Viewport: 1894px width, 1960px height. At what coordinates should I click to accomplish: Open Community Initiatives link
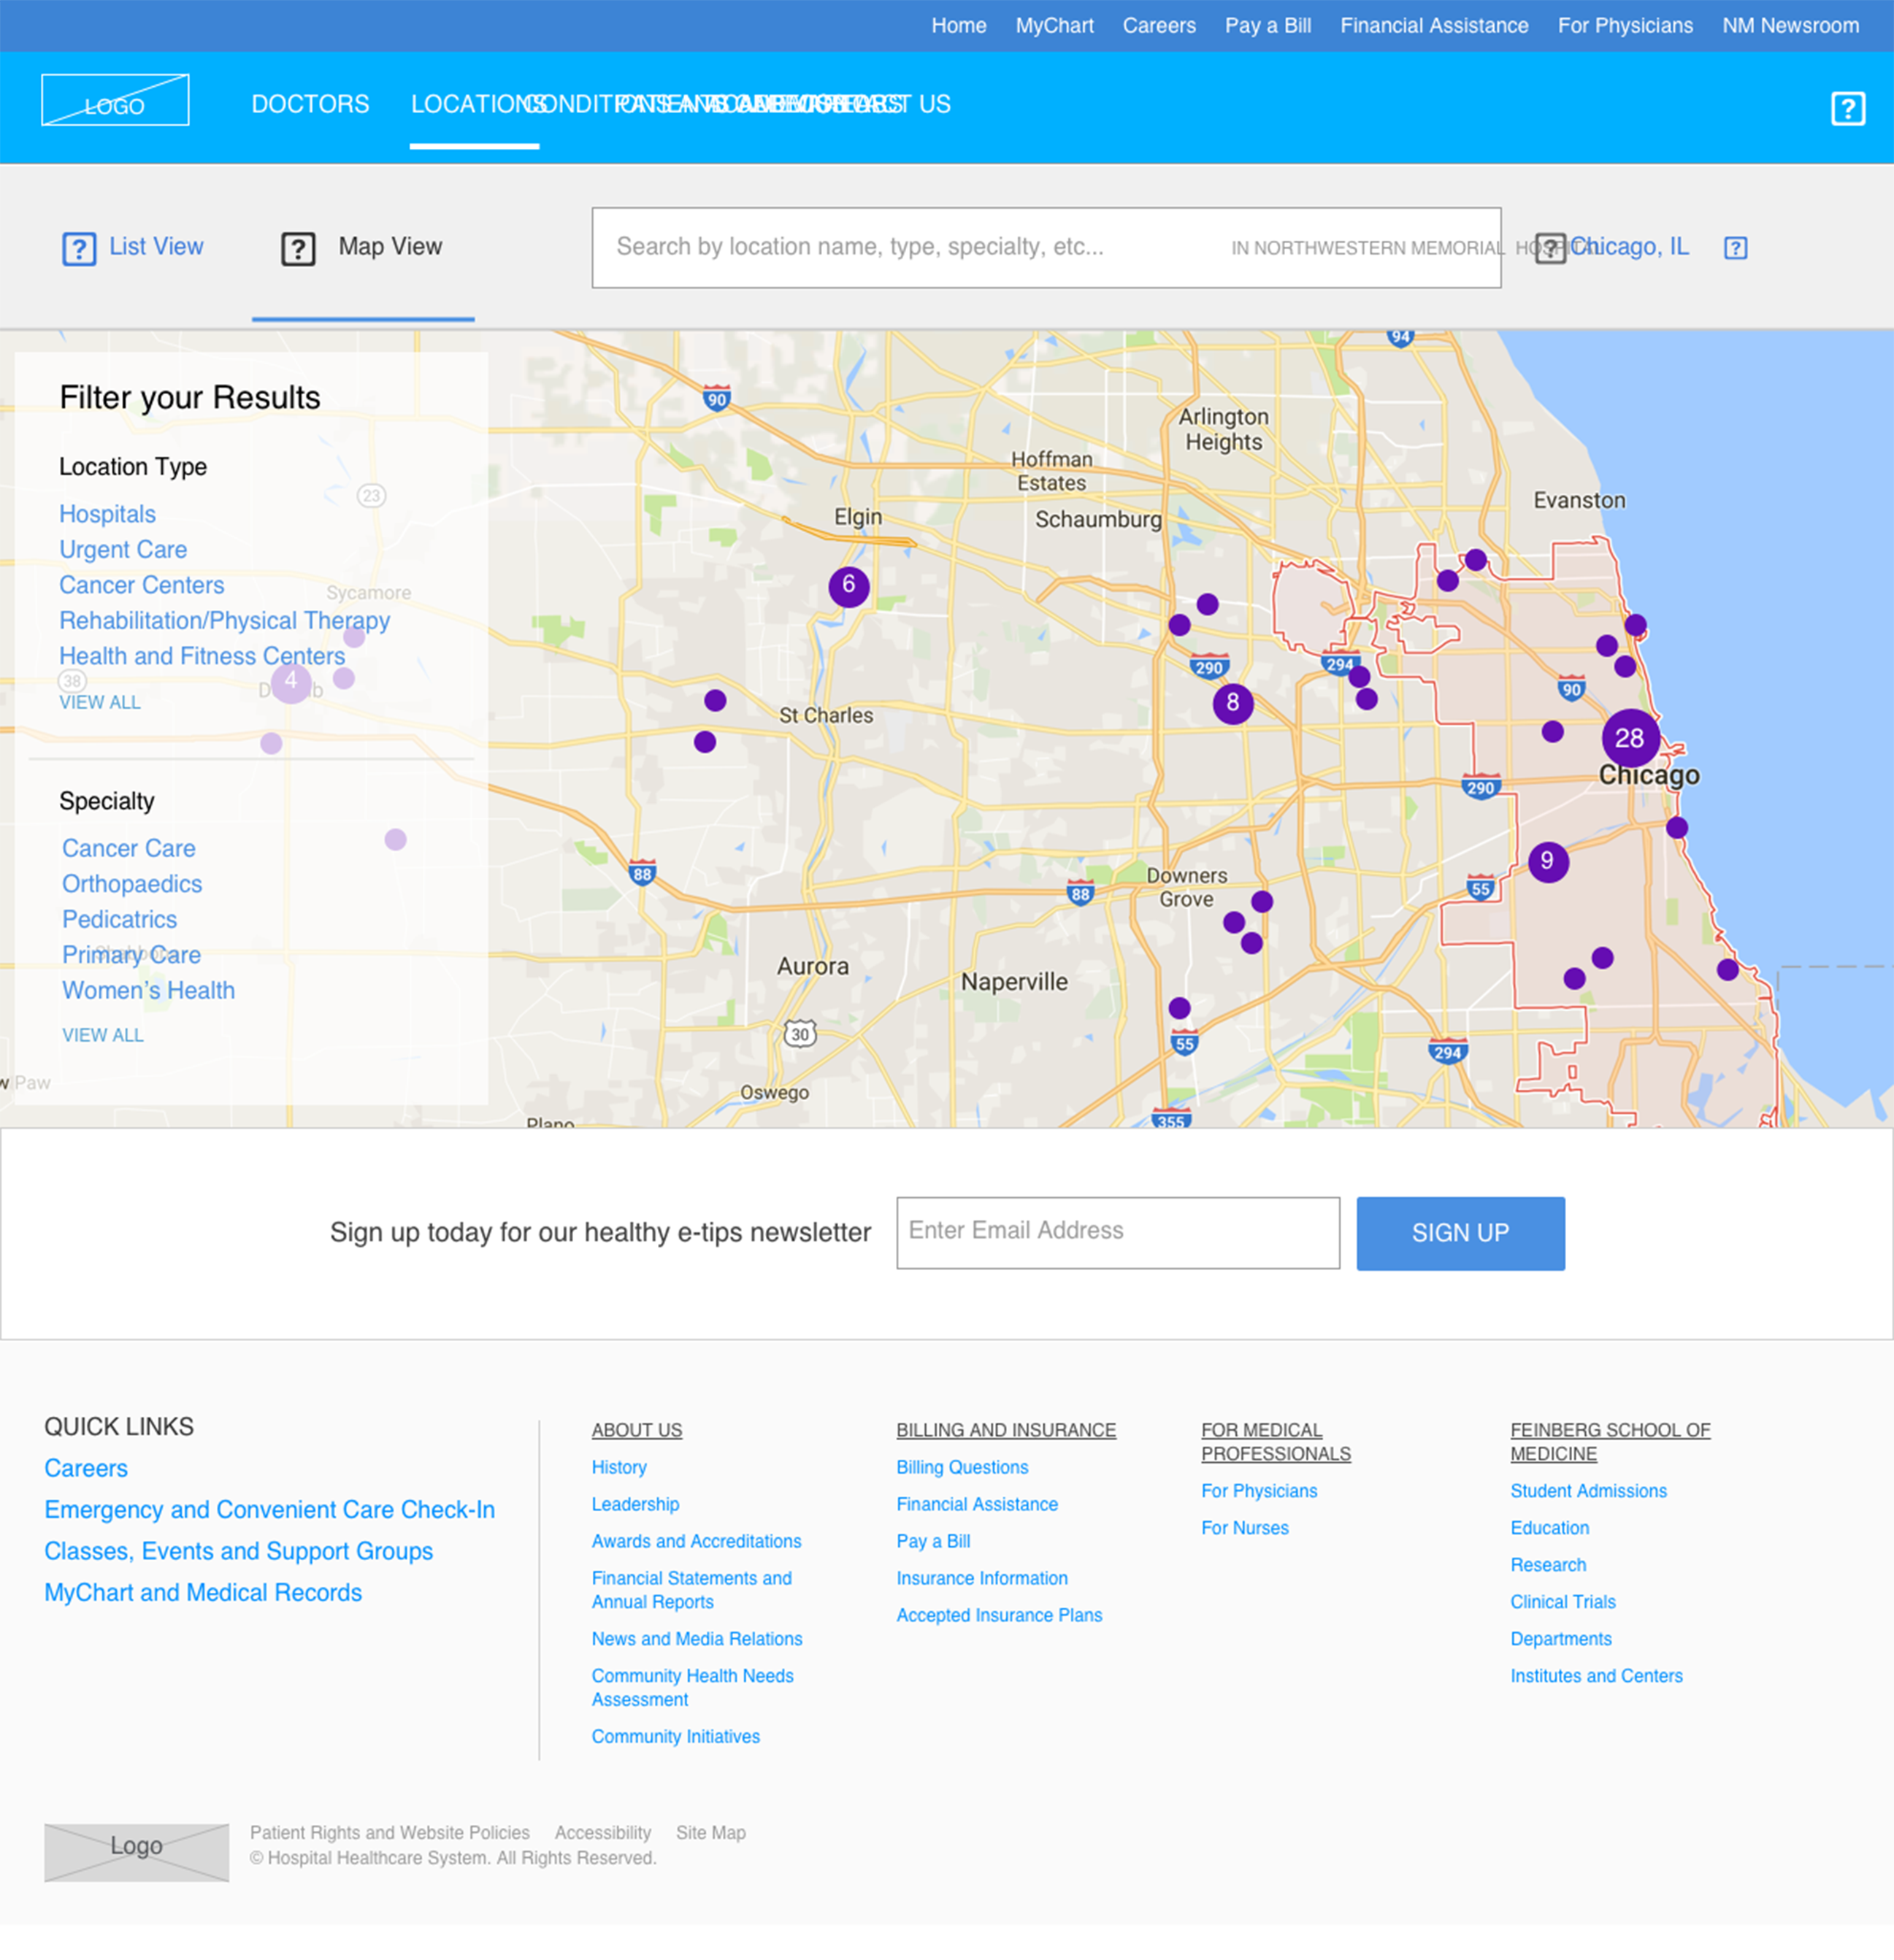pos(676,1736)
